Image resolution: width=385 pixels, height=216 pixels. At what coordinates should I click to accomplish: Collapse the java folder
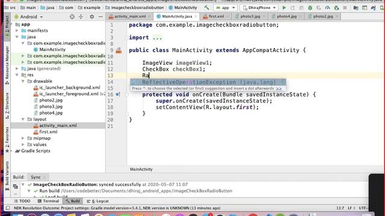[17, 37]
